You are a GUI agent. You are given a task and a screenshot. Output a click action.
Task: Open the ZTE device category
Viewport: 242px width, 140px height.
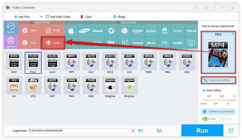point(165,43)
